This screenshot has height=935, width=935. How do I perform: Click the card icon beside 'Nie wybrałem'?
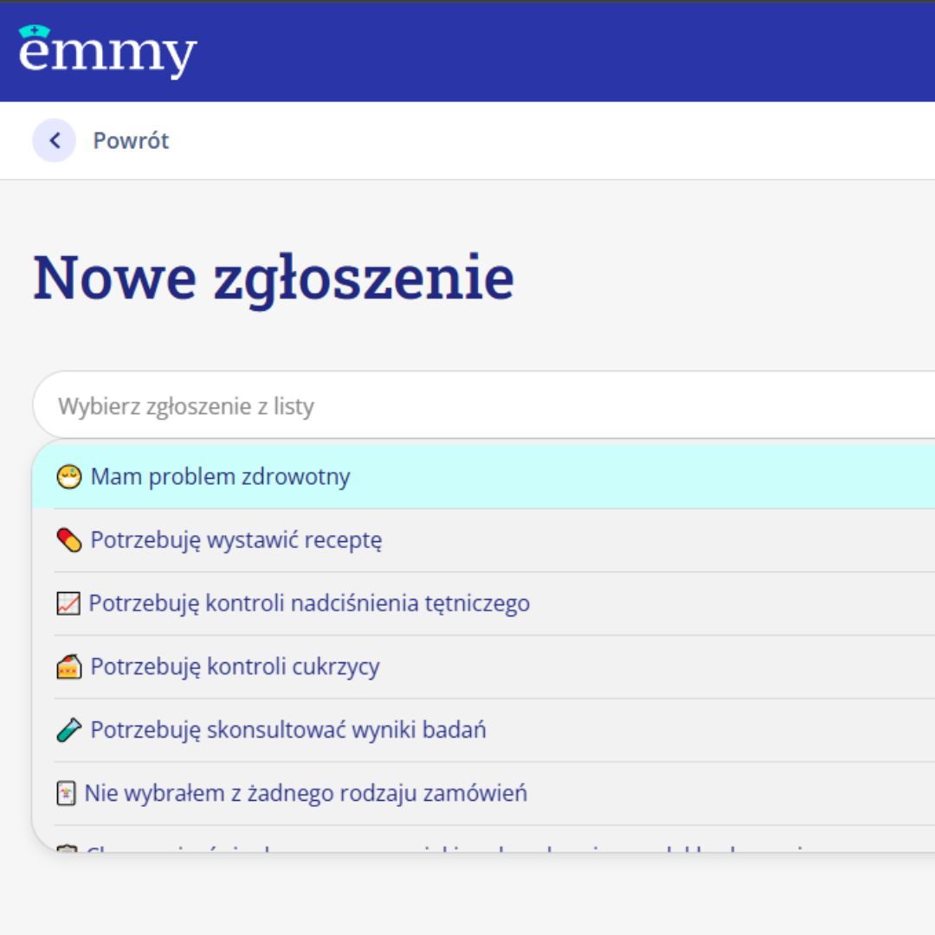pos(67,793)
